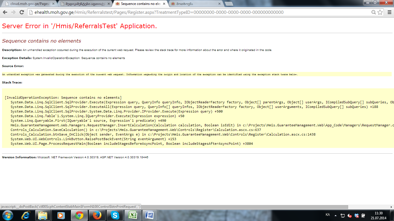Show hidden system tray icons
Viewport: 394px width, 221px height.
pos(335,215)
